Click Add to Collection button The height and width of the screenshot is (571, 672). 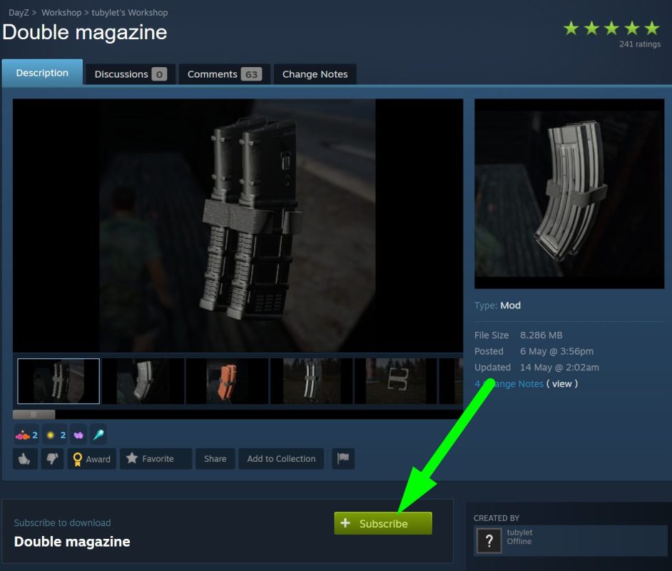[x=281, y=459]
